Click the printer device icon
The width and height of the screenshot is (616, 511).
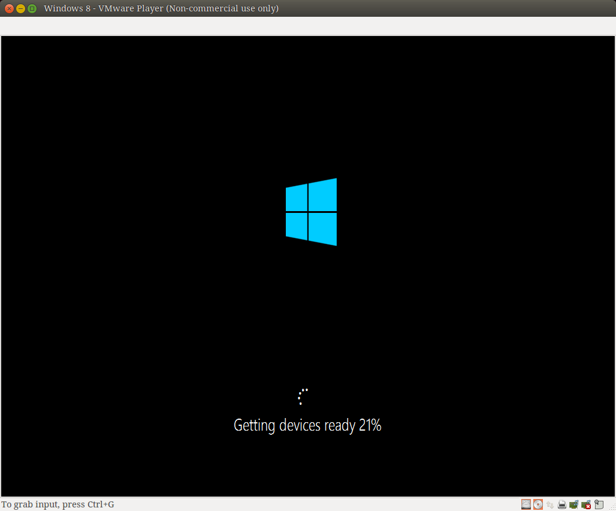(x=562, y=505)
